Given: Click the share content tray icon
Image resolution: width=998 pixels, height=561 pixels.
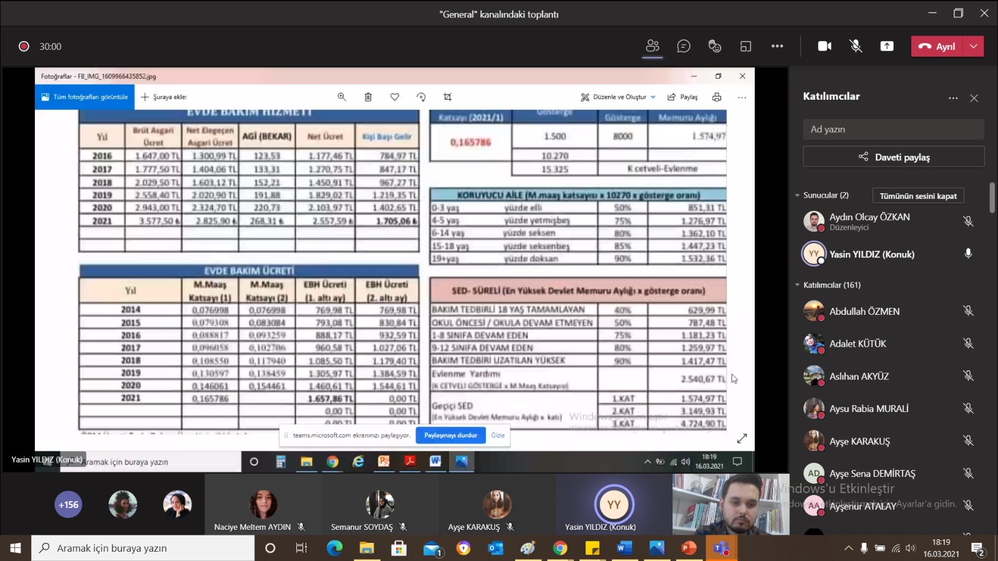Looking at the screenshot, I should click(x=887, y=46).
